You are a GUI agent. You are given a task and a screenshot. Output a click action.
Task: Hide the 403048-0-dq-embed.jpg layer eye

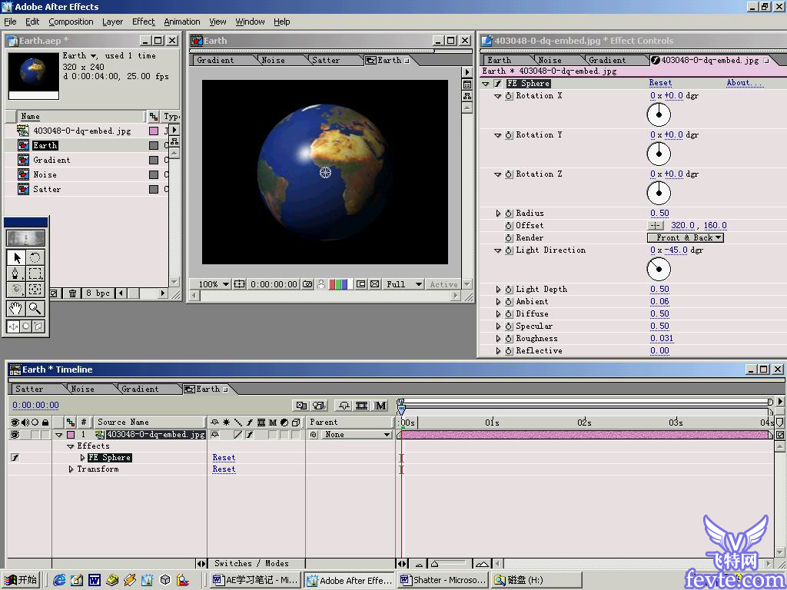pyautogui.click(x=15, y=435)
